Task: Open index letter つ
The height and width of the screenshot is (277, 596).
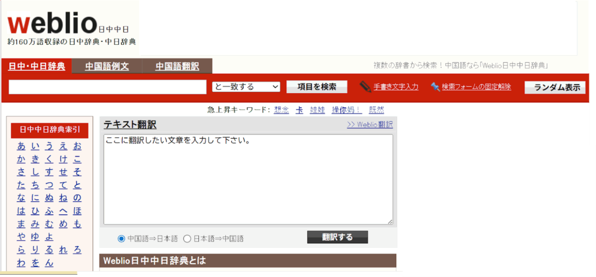Action: (x=49, y=186)
